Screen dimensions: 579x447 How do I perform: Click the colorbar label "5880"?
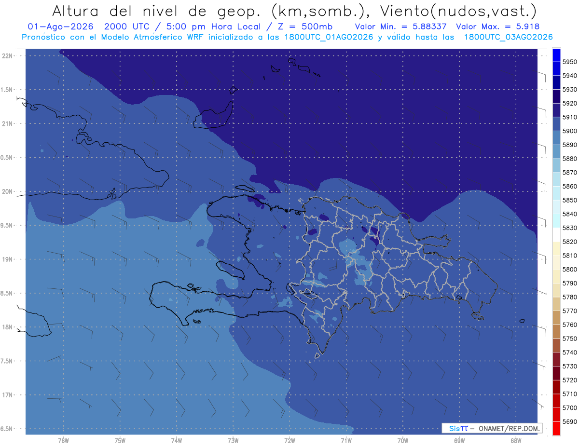pos(569,159)
